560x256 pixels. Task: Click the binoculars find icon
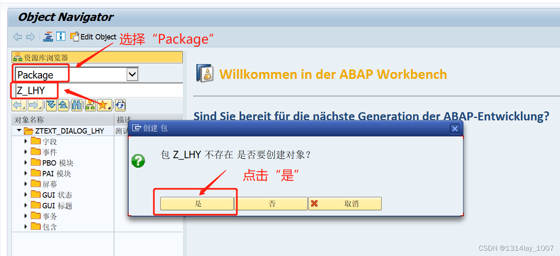pyautogui.click(x=76, y=105)
